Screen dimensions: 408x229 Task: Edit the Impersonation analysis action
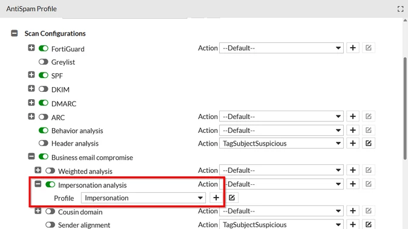click(x=369, y=184)
